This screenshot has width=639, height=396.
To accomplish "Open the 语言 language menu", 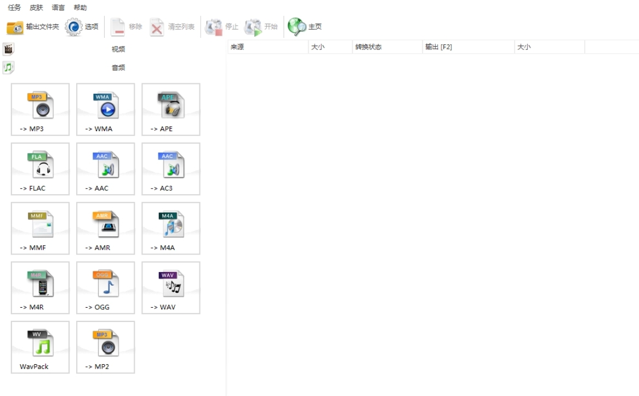I will point(58,8).
